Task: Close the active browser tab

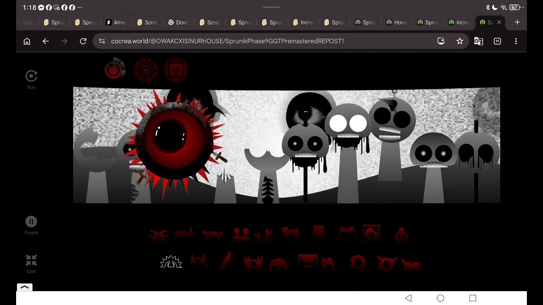Action: point(499,22)
